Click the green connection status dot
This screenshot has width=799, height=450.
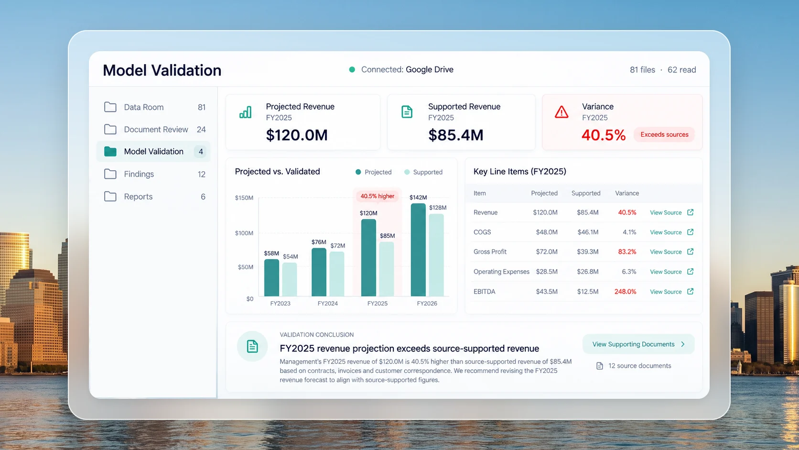click(352, 70)
